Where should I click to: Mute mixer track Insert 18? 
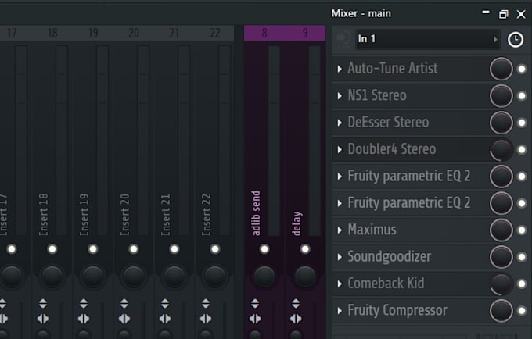[x=52, y=249]
